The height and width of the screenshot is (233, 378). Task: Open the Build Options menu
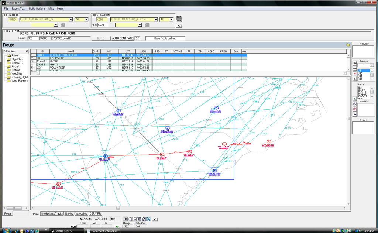click(37, 8)
